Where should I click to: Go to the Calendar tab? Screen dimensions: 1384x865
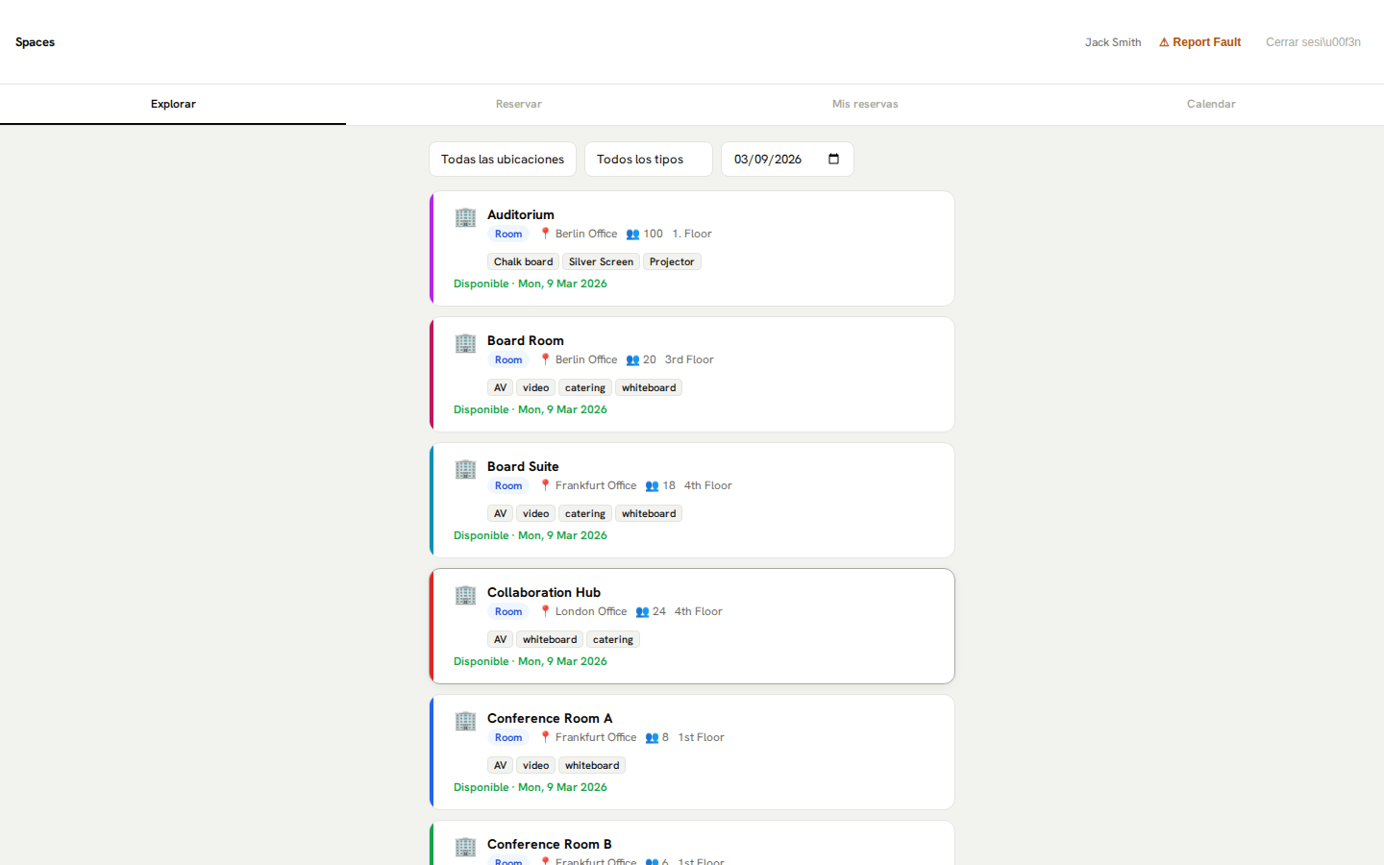point(1211,104)
